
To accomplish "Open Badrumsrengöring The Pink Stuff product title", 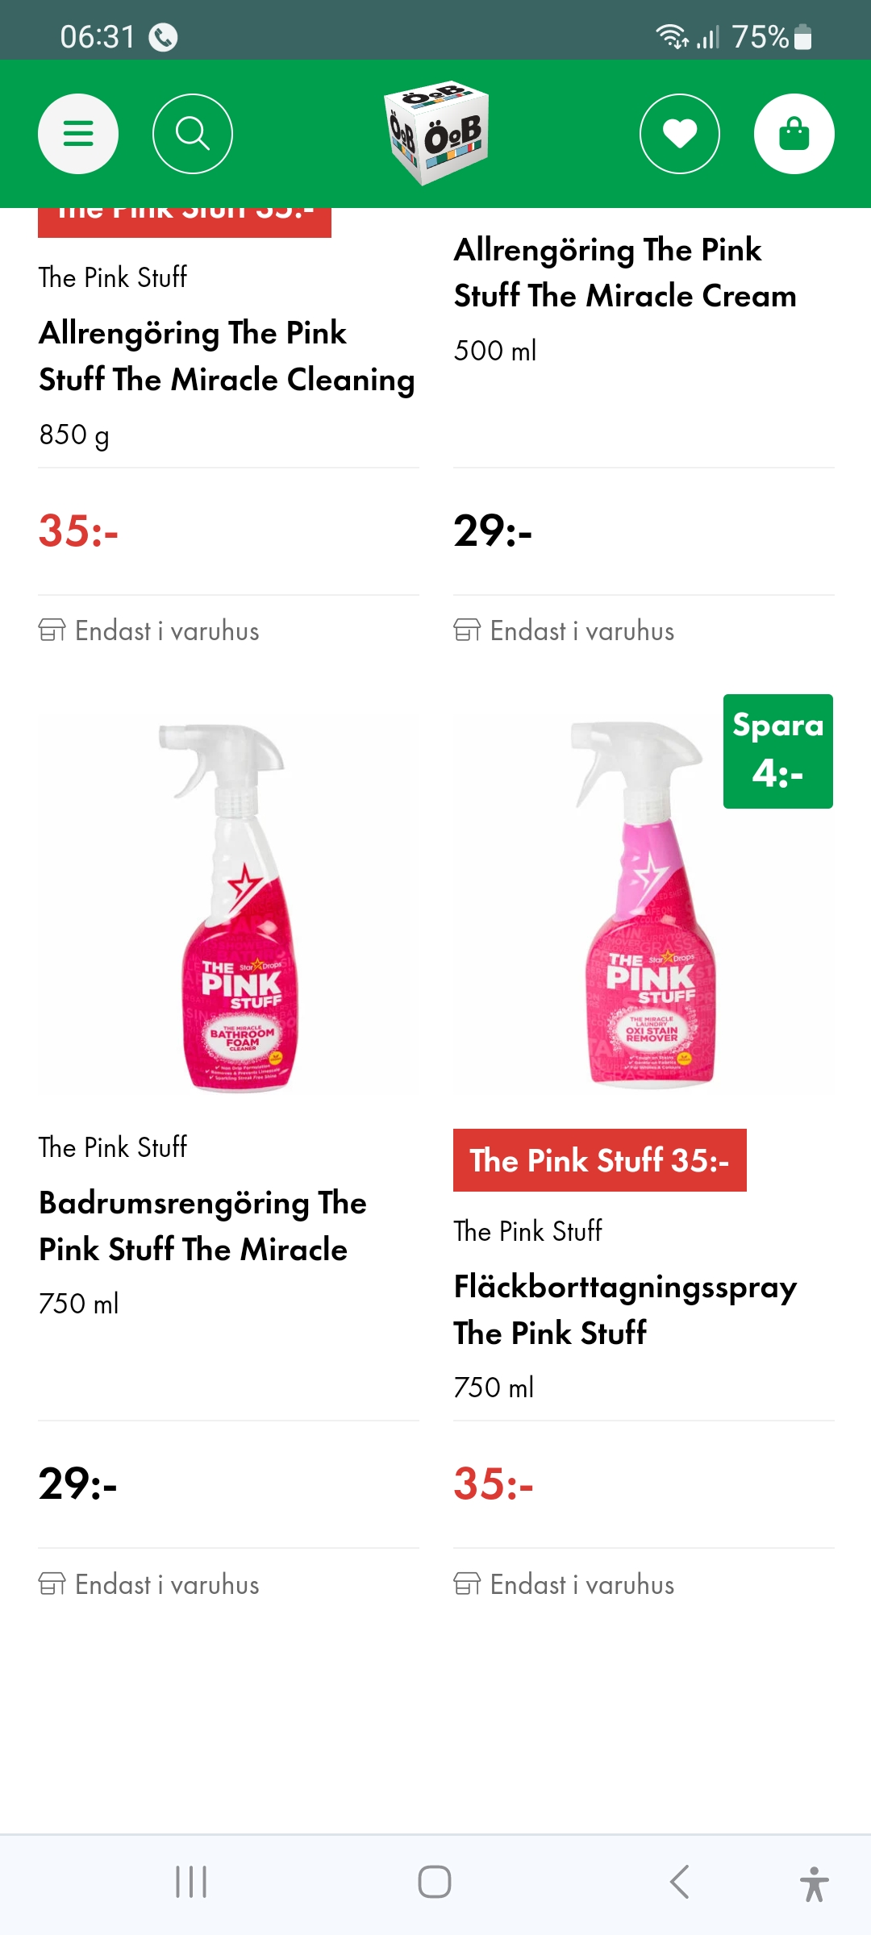I will (x=203, y=1225).
